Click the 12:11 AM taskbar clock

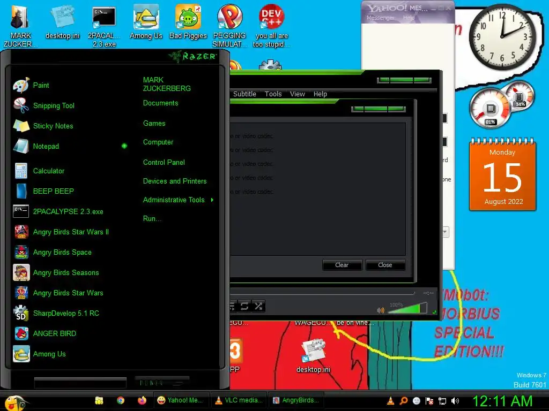502,401
